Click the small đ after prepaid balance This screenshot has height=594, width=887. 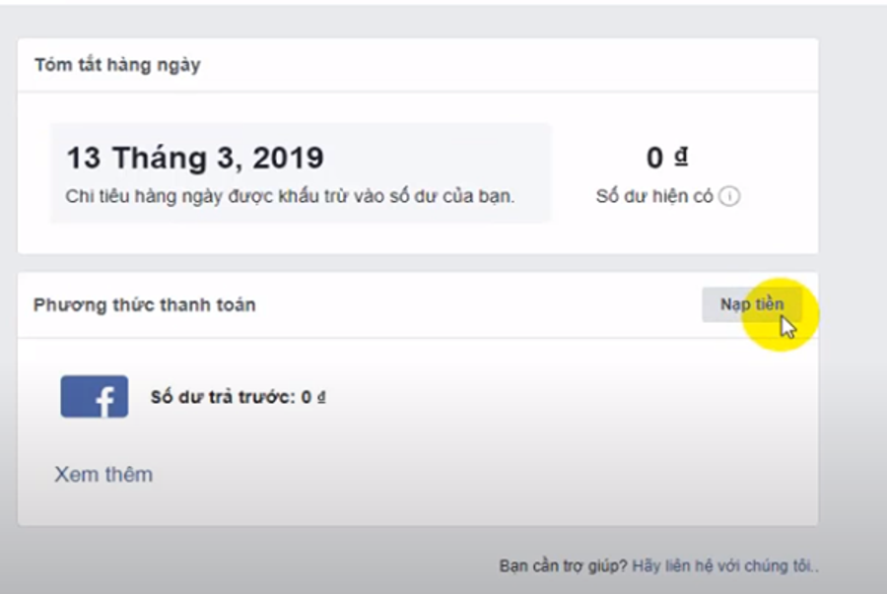[321, 398]
